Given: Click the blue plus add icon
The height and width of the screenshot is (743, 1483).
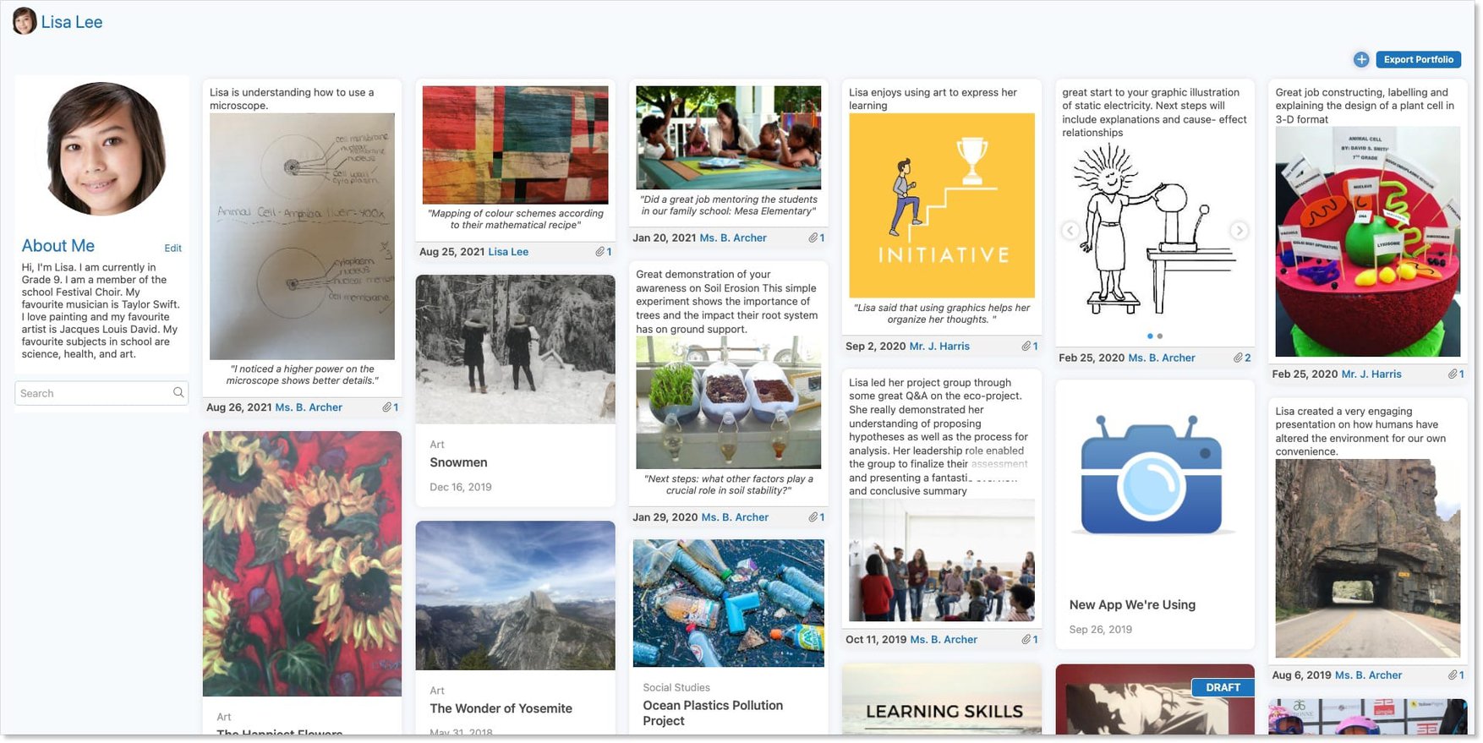Looking at the screenshot, I should (1361, 59).
